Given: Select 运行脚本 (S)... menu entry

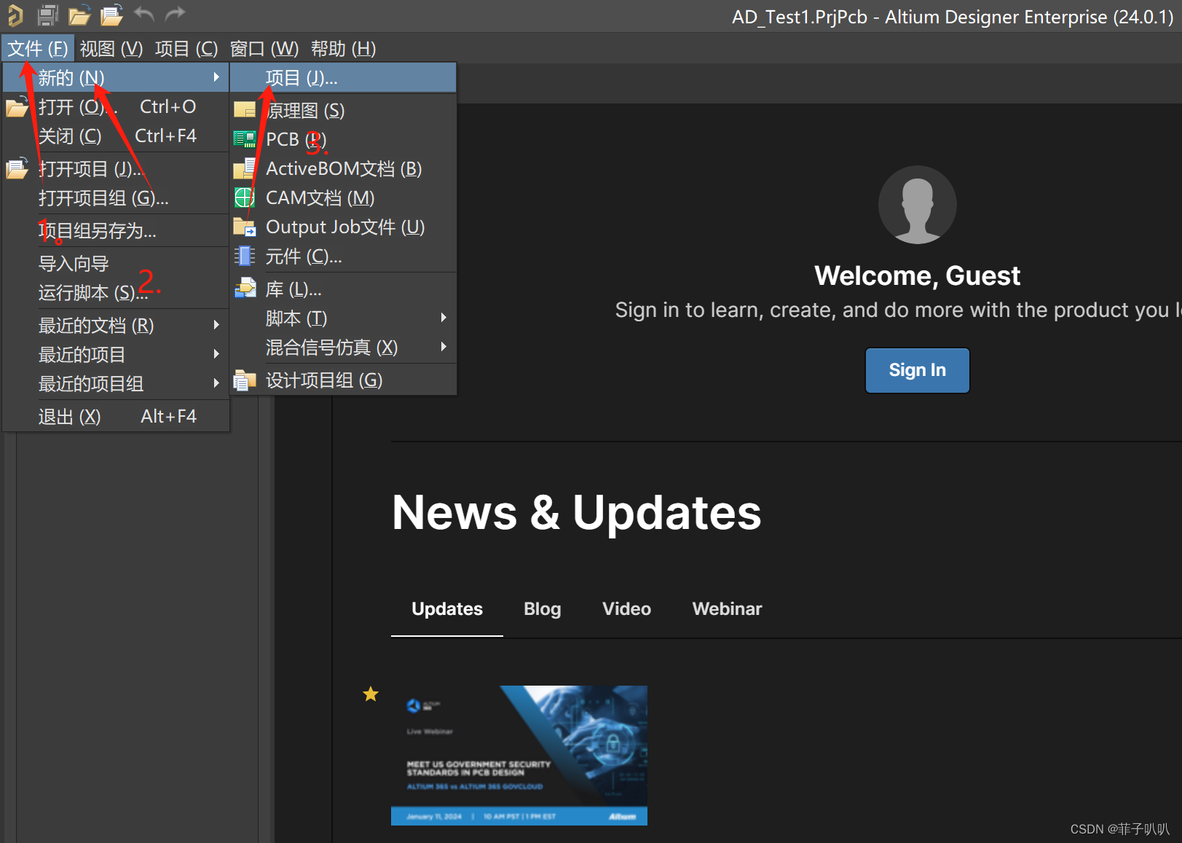Looking at the screenshot, I should [x=116, y=293].
